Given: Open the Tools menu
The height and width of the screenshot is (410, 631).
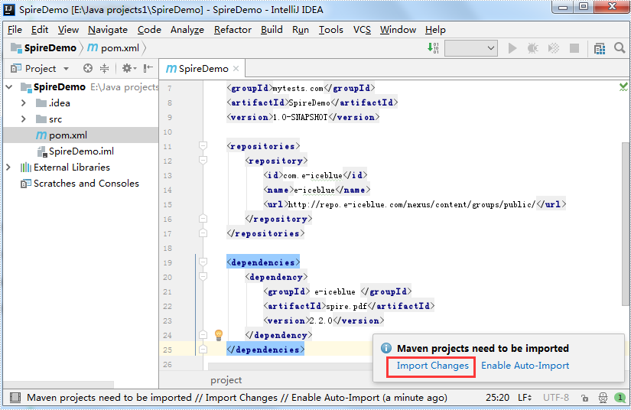Looking at the screenshot, I should tap(330, 30).
